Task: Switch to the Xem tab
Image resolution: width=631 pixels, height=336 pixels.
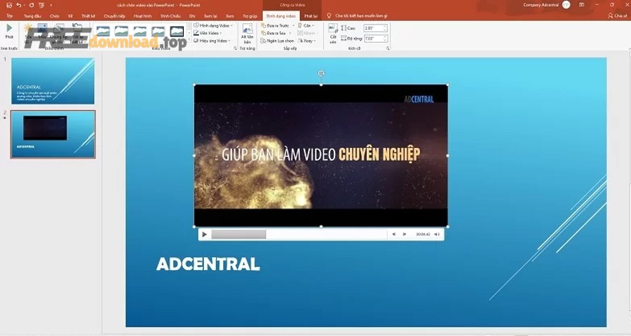Action: point(229,16)
